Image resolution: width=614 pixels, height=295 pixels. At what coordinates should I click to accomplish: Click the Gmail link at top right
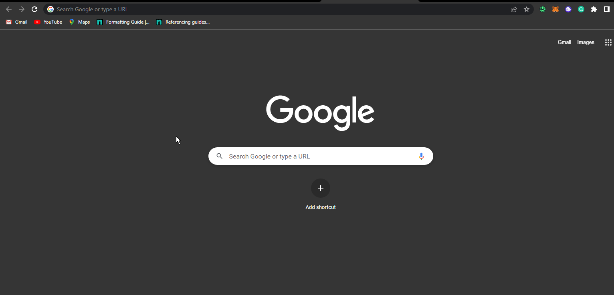click(x=564, y=42)
